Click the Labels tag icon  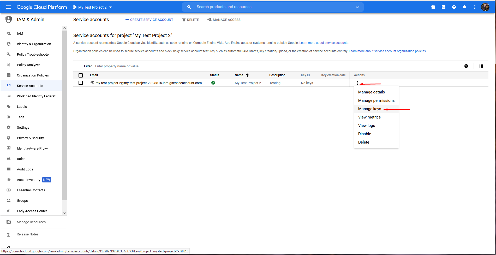[x=9, y=106]
